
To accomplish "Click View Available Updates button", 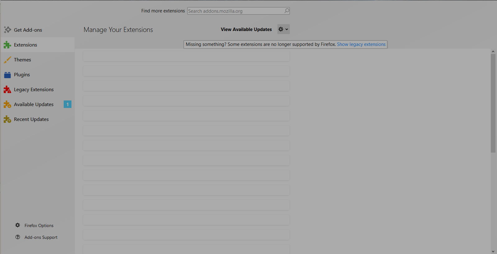I will pos(246,29).
